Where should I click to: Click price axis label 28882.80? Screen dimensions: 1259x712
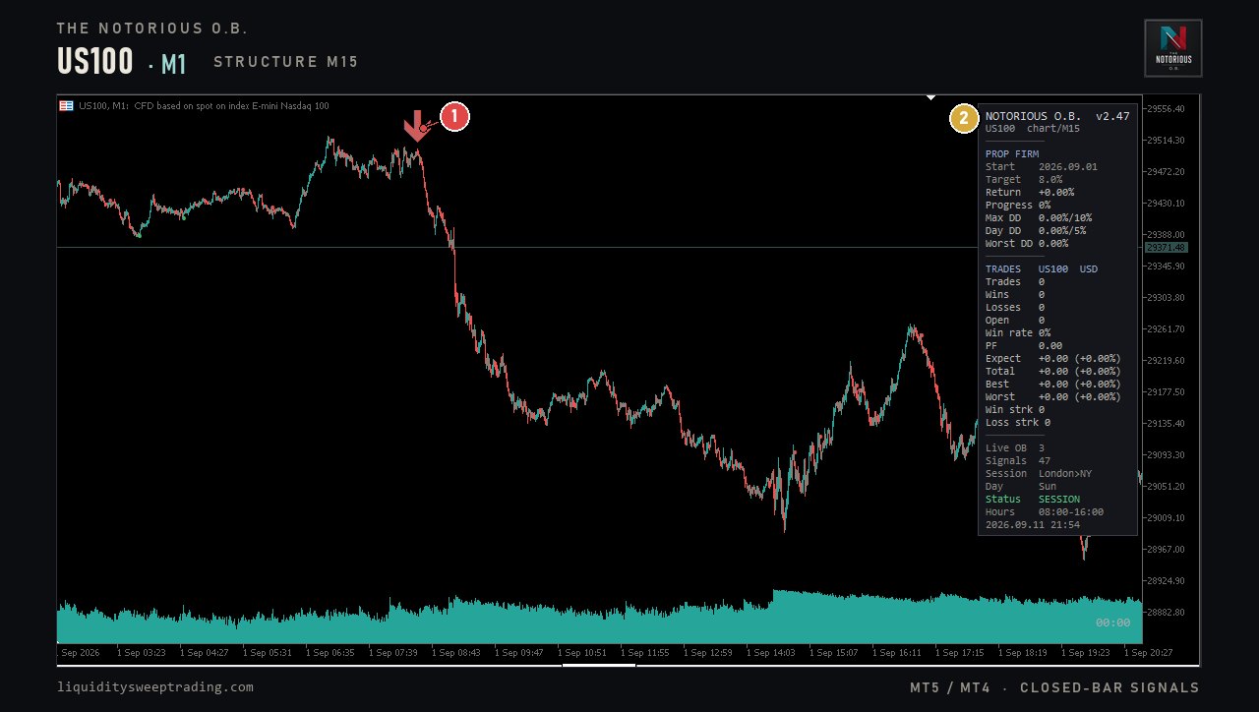pyautogui.click(x=1167, y=613)
